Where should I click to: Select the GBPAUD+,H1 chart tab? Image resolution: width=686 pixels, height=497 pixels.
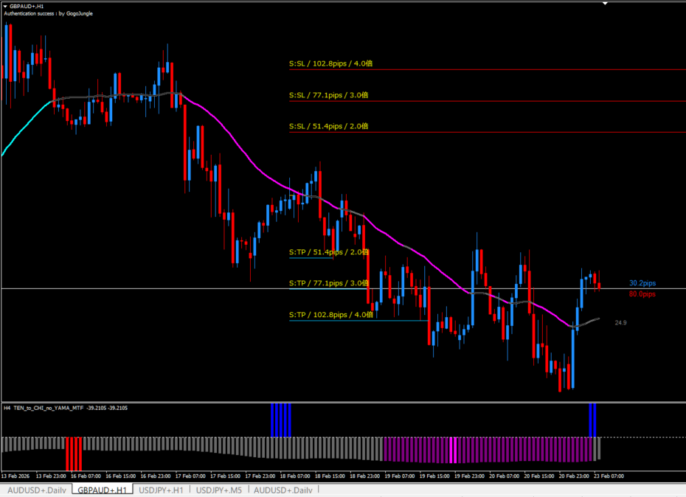pos(102,490)
